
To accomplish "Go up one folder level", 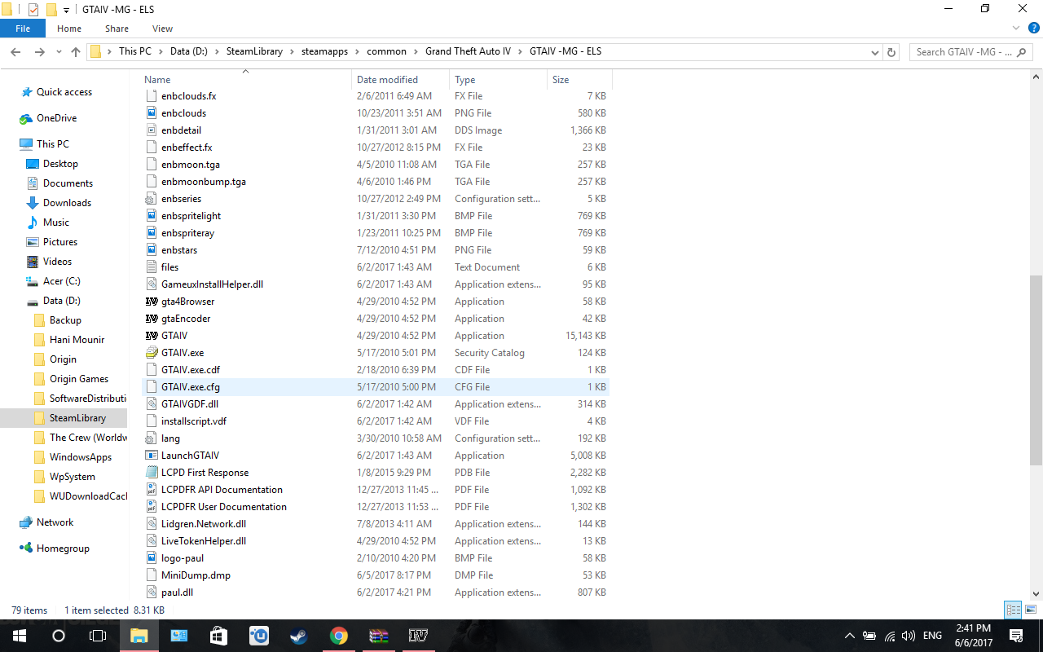I will [76, 51].
